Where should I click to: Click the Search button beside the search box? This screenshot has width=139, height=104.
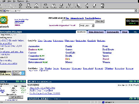click(100, 21)
